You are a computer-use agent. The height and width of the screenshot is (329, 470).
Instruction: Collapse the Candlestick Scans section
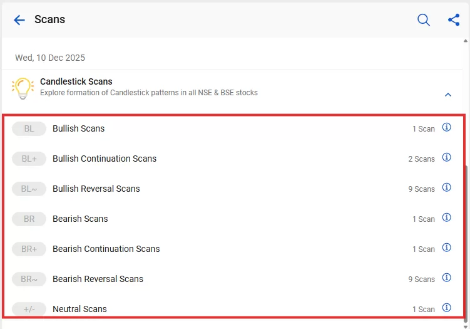tap(447, 95)
